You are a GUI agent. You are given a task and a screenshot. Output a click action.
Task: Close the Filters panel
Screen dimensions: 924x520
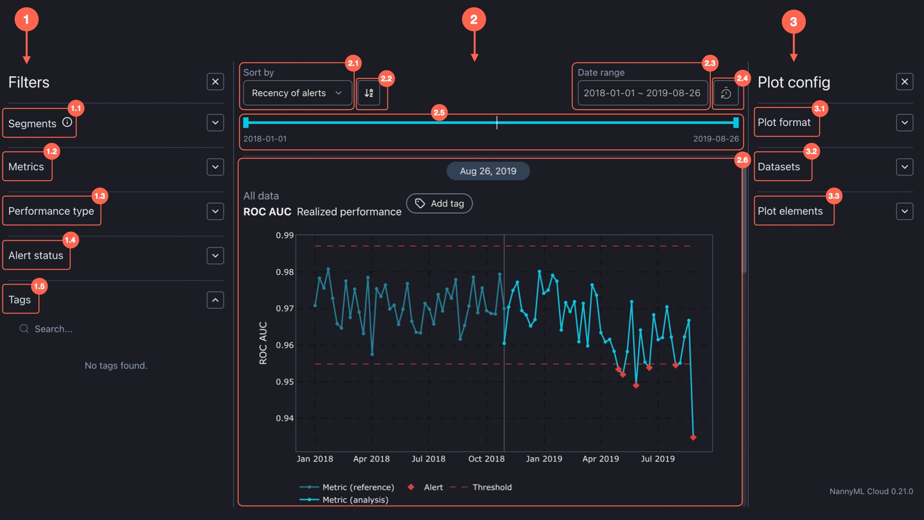pyautogui.click(x=215, y=82)
